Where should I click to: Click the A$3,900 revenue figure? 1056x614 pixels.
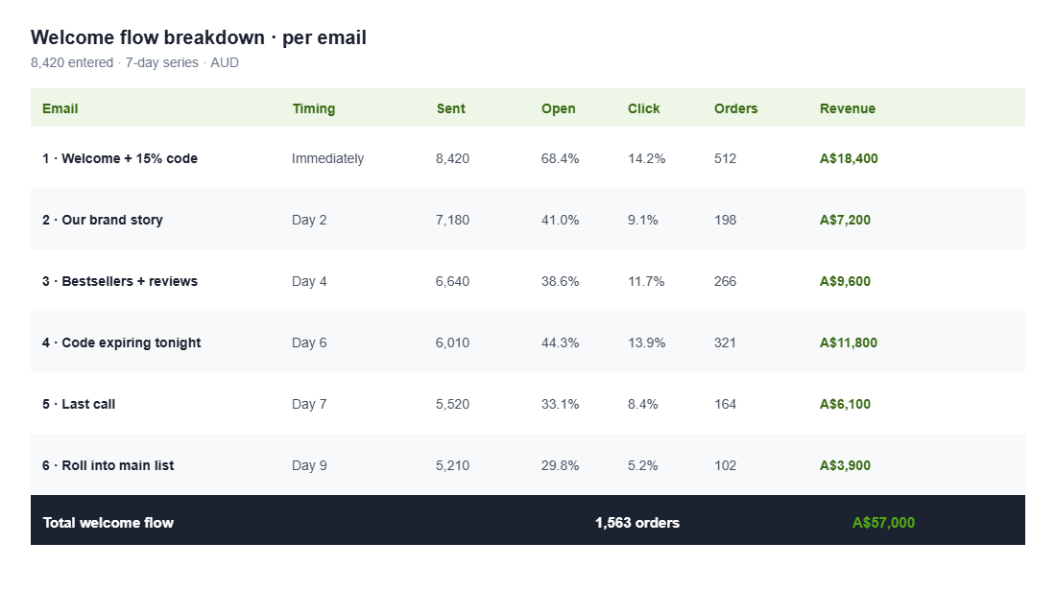click(x=845, y=465)
